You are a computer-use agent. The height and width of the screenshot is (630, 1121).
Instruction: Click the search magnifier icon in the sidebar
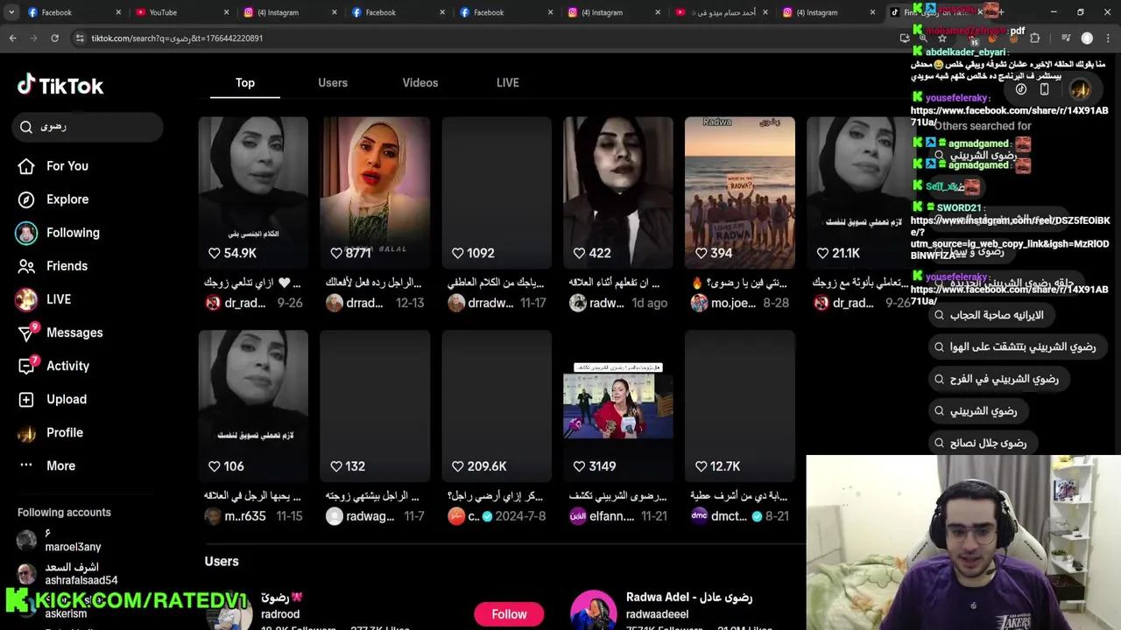click(26, 127)
